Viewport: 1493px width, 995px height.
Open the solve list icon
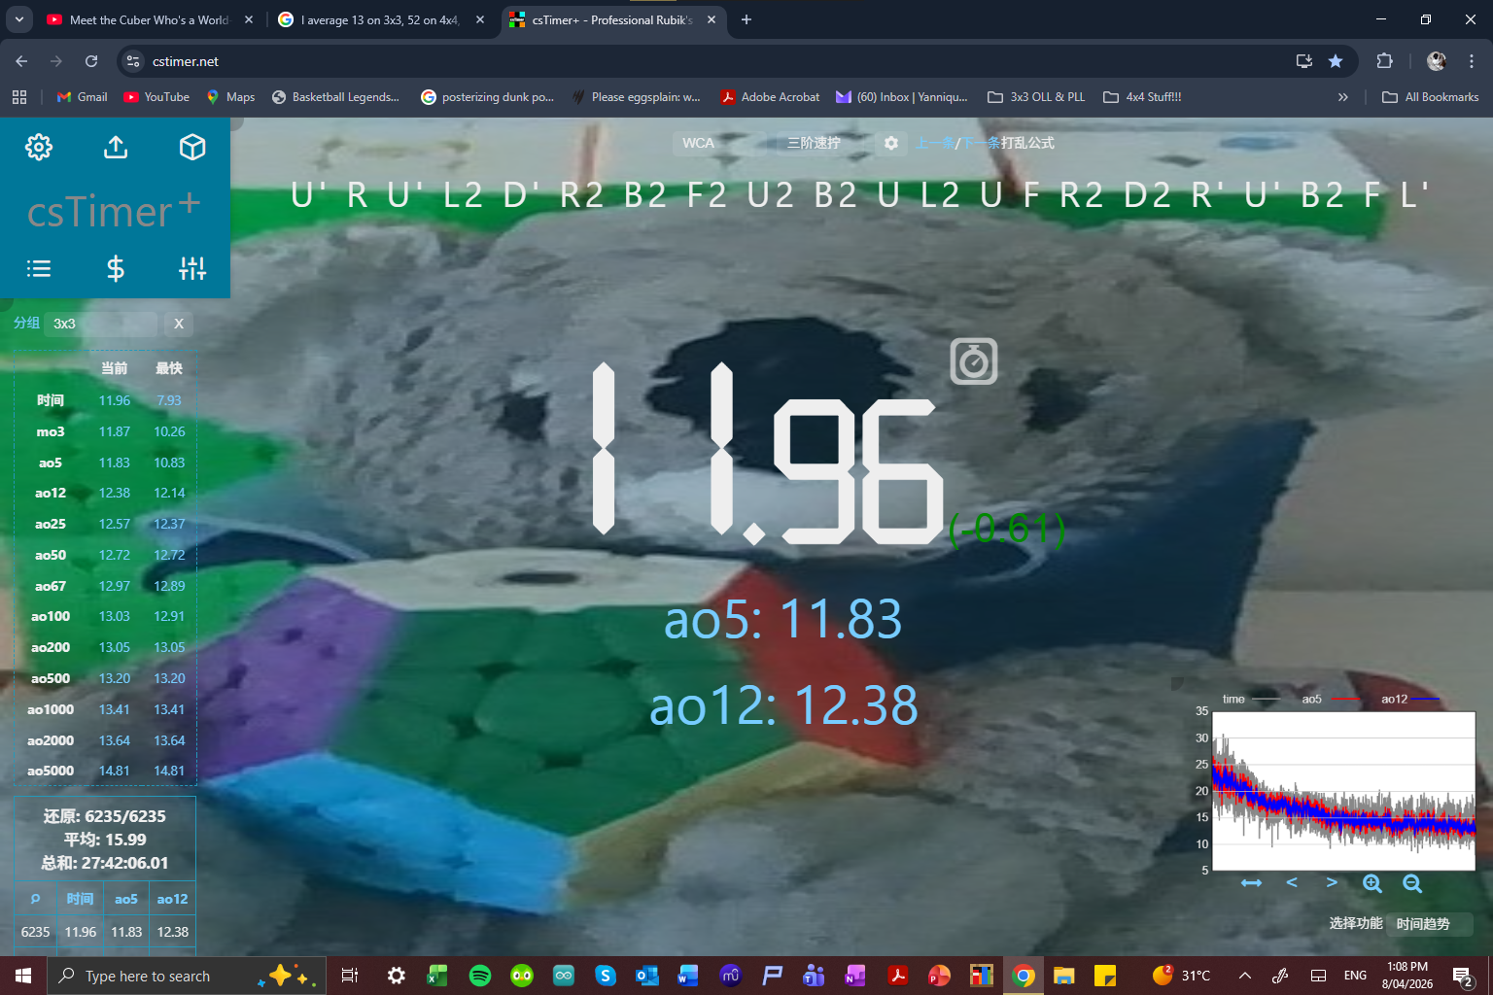point(39,268)
